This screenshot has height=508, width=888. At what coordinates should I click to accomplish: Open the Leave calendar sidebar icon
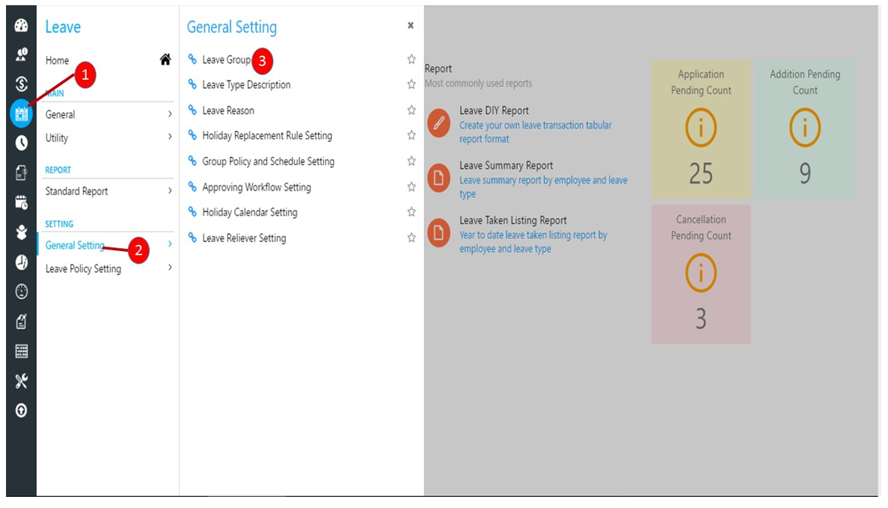point(21,114)
